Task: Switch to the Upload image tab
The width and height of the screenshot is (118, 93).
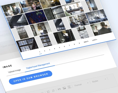Action: (x=15, y=71)
